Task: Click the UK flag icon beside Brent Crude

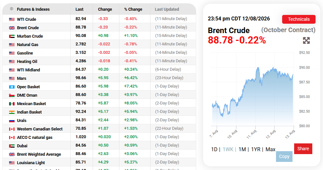Action: 12,28
